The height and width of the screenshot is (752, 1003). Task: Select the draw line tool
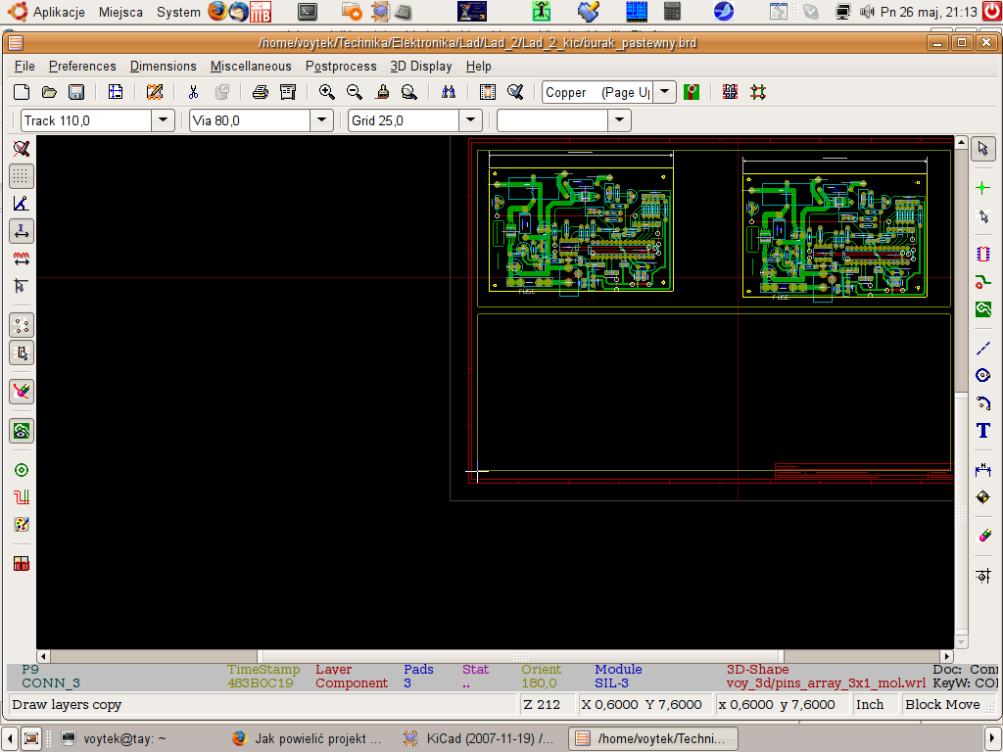(x=983, y=349)
